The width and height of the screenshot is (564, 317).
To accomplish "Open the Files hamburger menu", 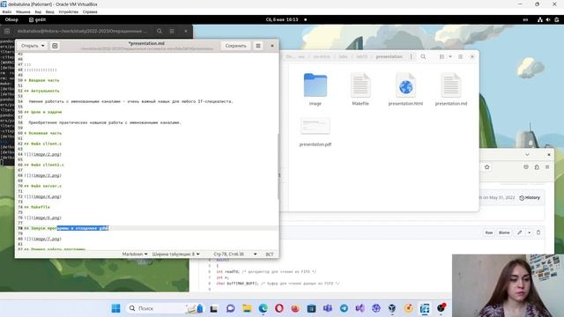I will pyautogui.click(x=460, y=56).
